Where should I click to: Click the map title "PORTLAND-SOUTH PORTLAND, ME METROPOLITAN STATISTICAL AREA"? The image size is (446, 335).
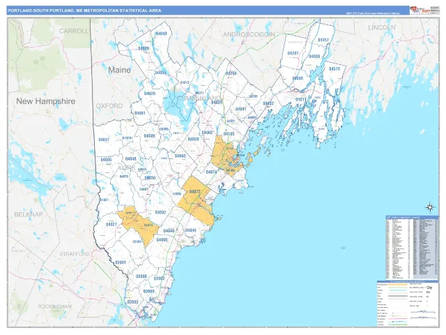tap(84, 10)
